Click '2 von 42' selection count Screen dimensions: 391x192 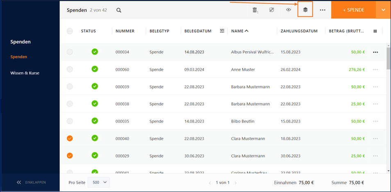click(x=98, y=10)
